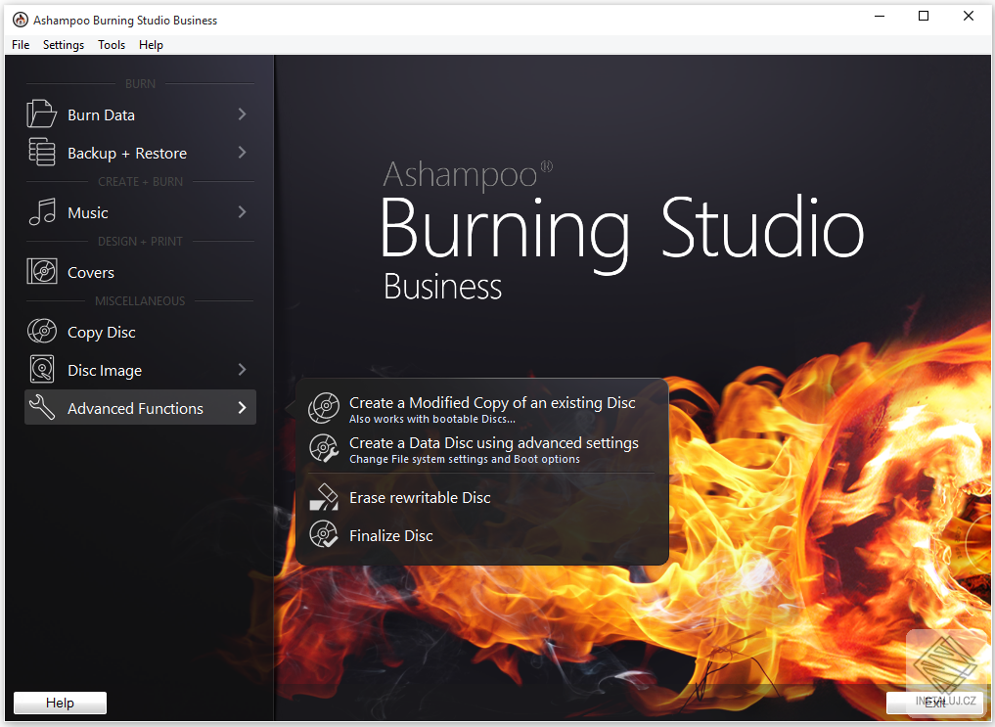
Task: Open Music via its note icon
Action: click(x=41, y=212)
